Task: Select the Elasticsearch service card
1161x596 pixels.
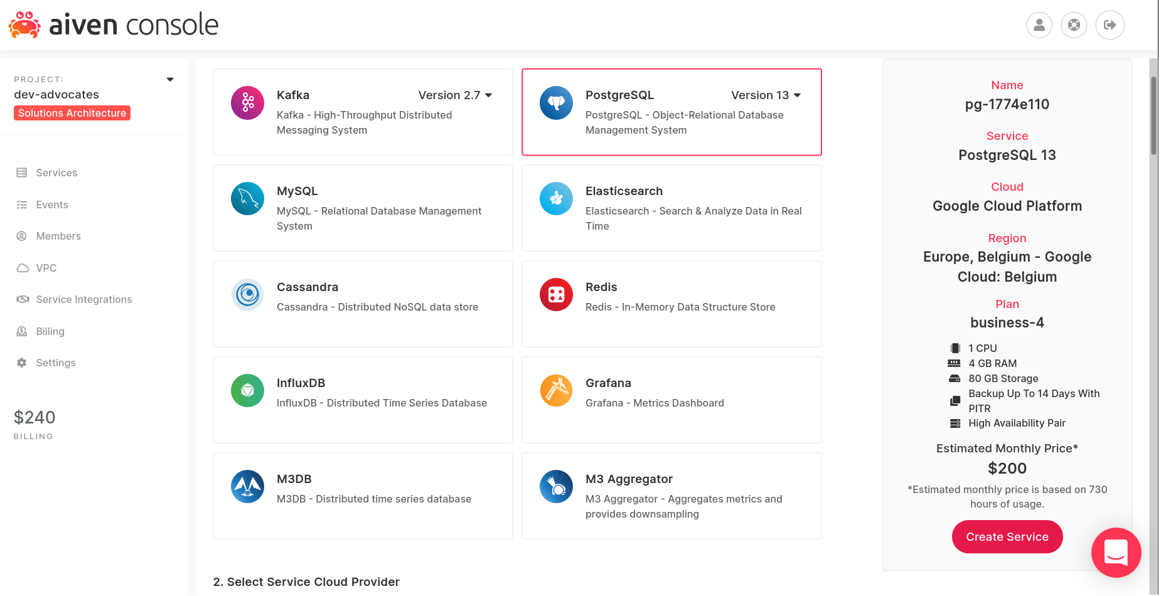Action: click(x=671, y=208)
